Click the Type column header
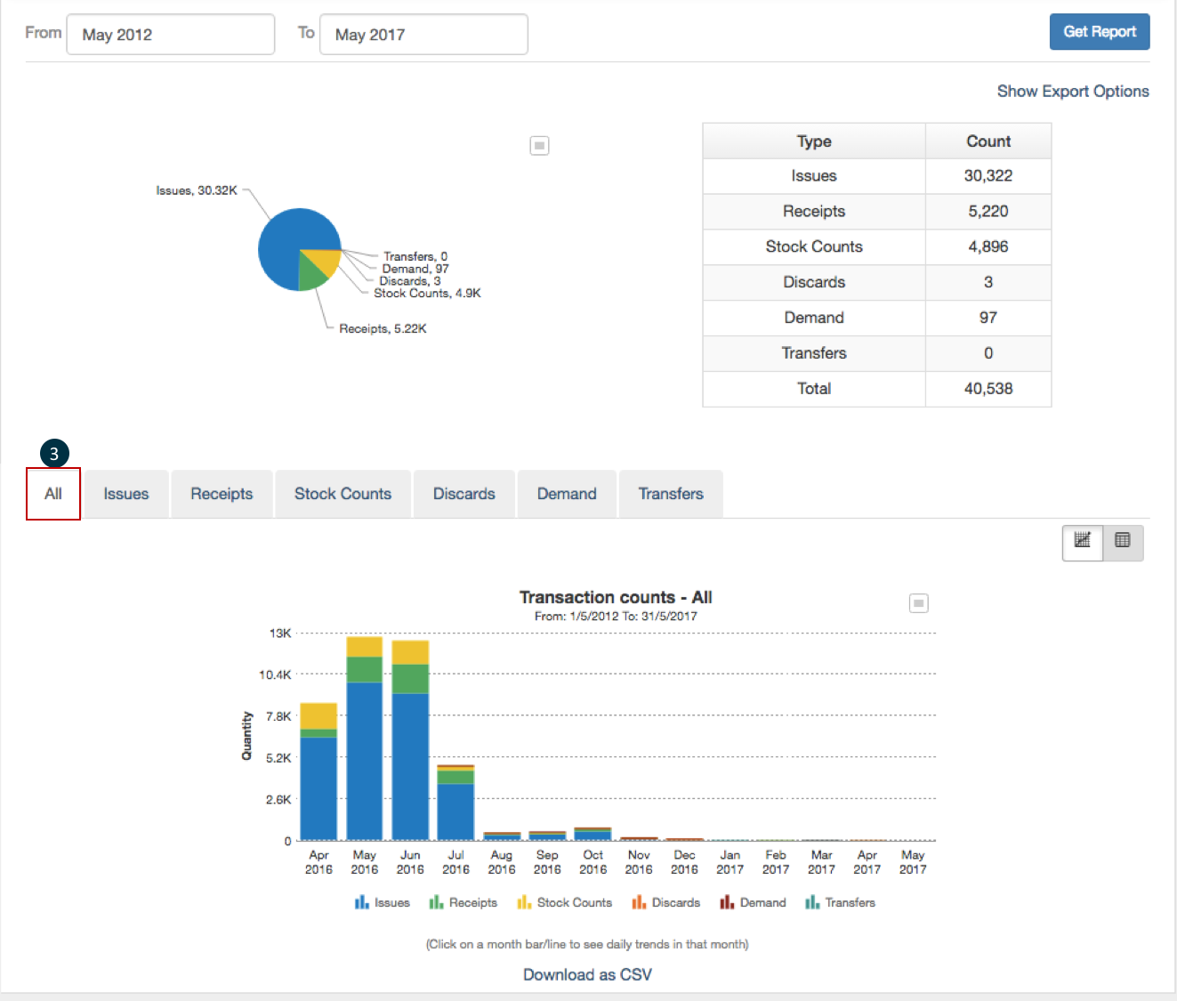The height and width of the screenshot is (1001, 1177). pyautogui.click(x=814, y=141)
